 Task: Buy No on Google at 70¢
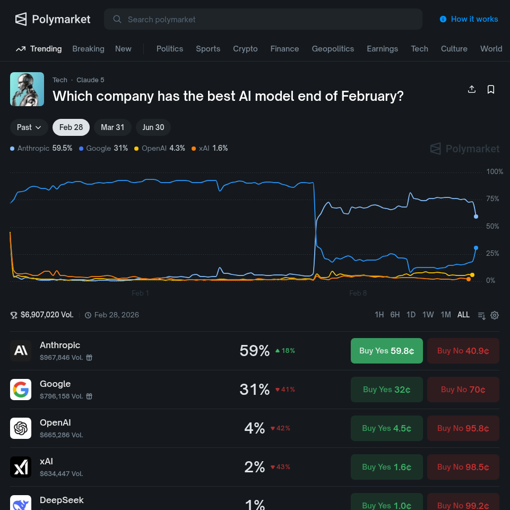(463, 390)
